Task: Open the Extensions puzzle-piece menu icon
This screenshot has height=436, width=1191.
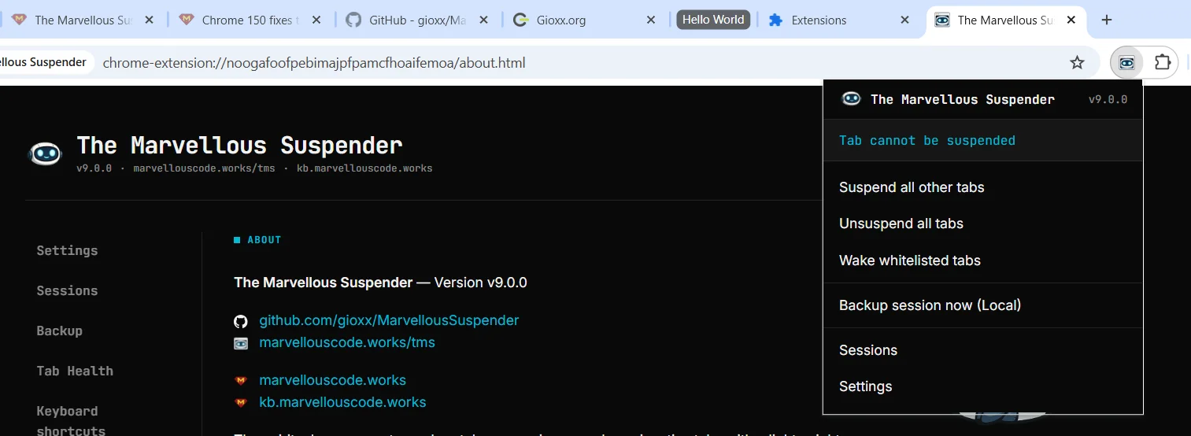Action: tap(1163, 63)
